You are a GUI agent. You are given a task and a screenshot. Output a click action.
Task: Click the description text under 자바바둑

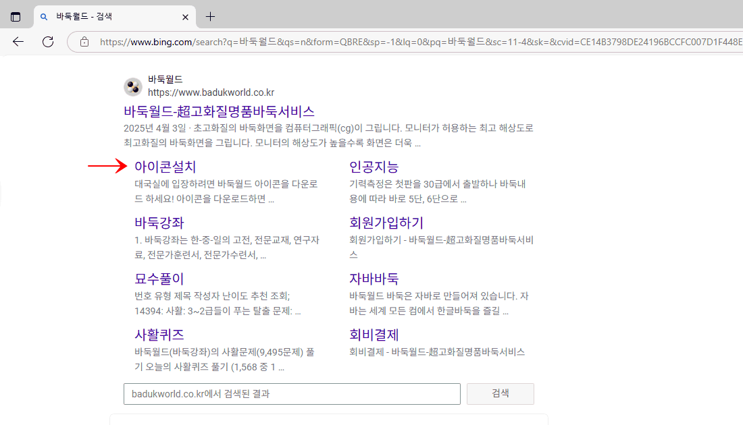tap(439, 304)
